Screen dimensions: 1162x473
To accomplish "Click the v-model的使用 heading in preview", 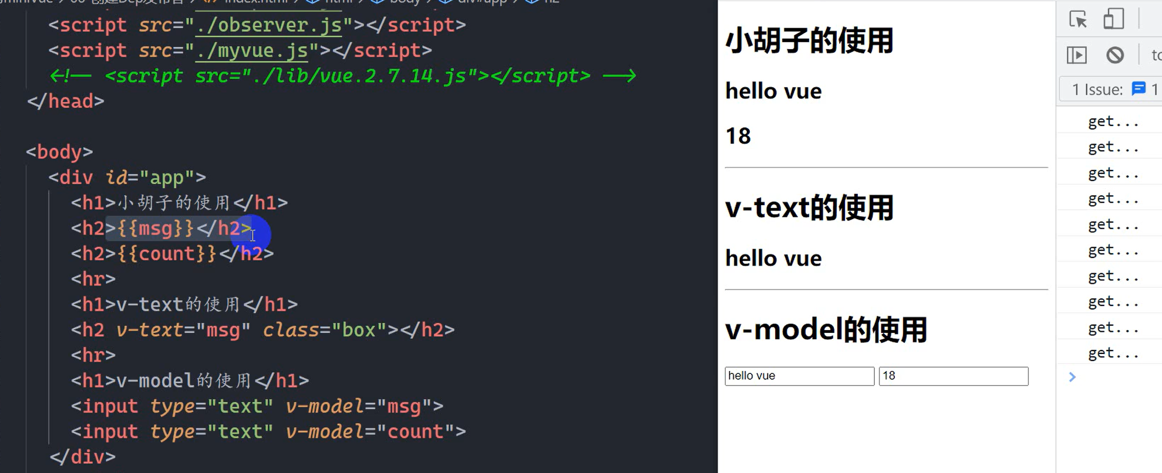I will 826,329.
